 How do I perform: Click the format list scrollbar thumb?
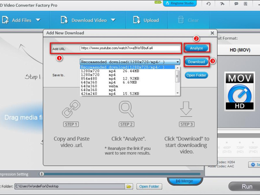[x=177, y=76]
